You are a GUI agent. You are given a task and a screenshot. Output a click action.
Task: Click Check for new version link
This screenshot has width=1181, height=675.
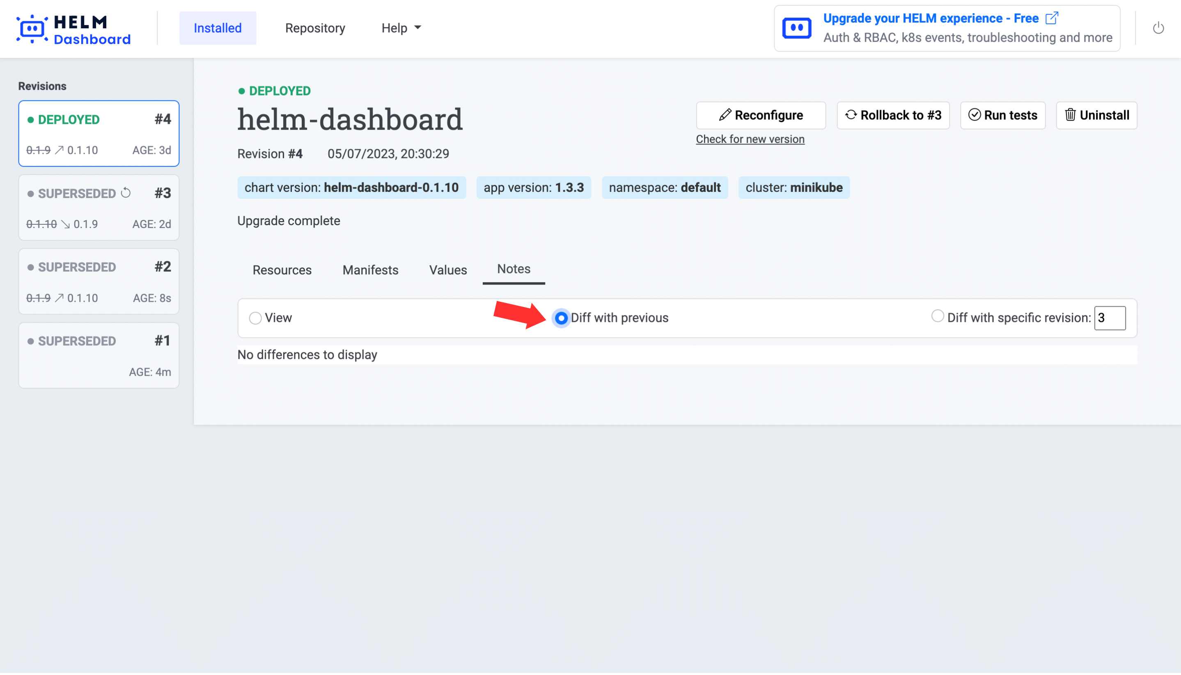pos(750,139)
